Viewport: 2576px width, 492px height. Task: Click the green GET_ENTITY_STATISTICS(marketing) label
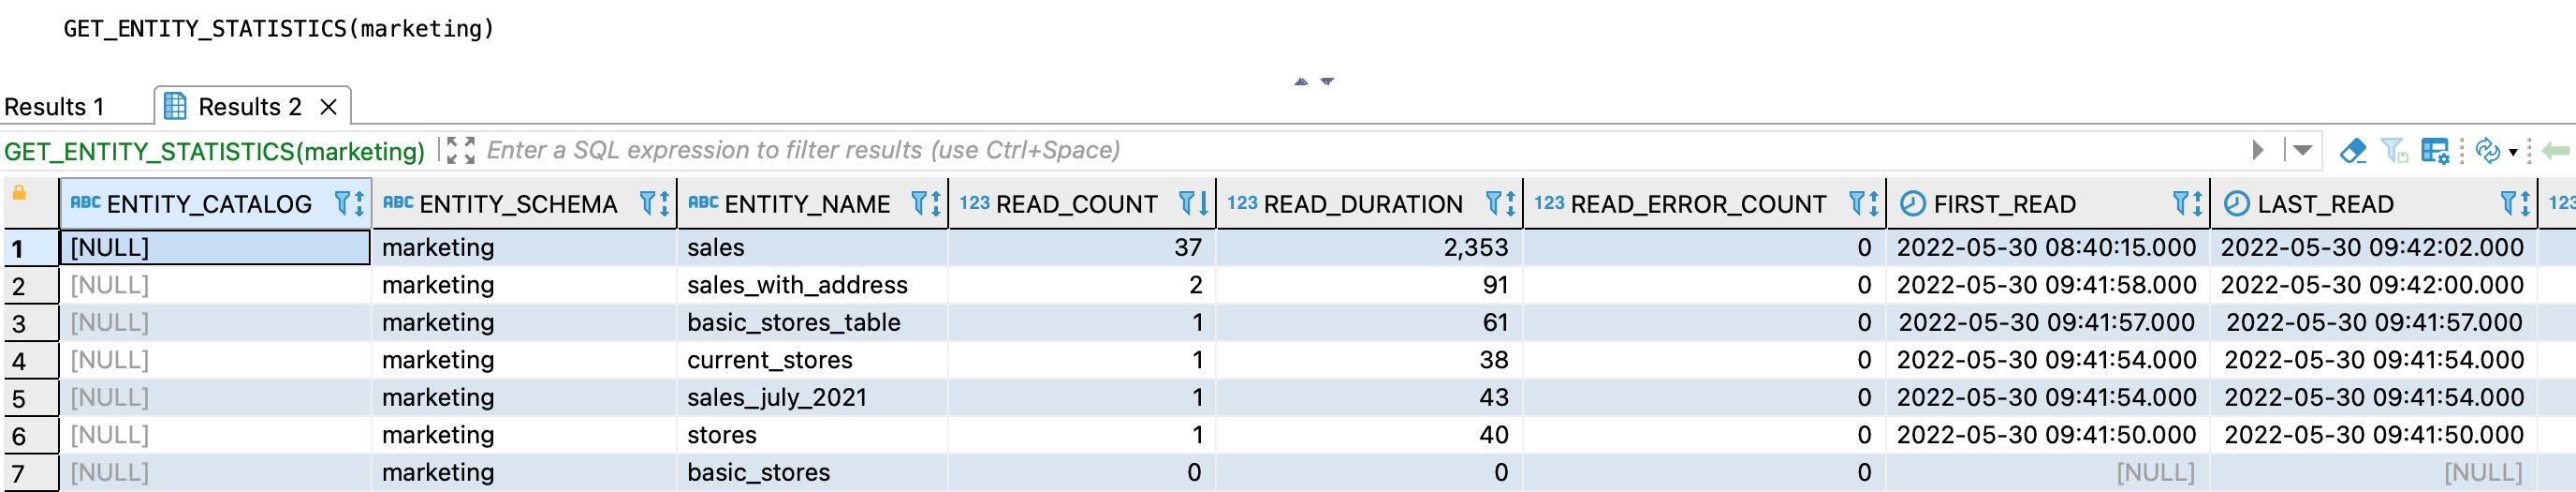[214, 151]
